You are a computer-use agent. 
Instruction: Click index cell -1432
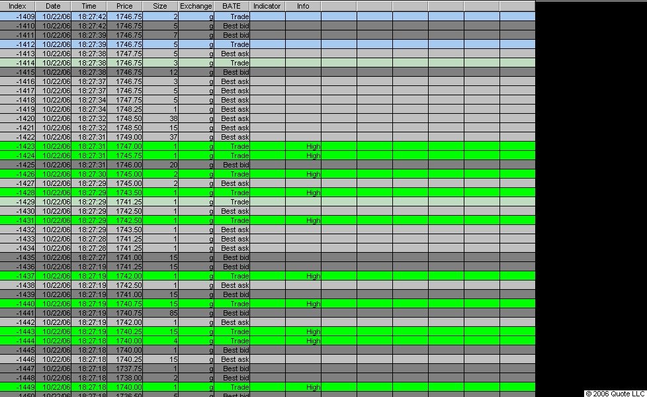coord(18,230)
